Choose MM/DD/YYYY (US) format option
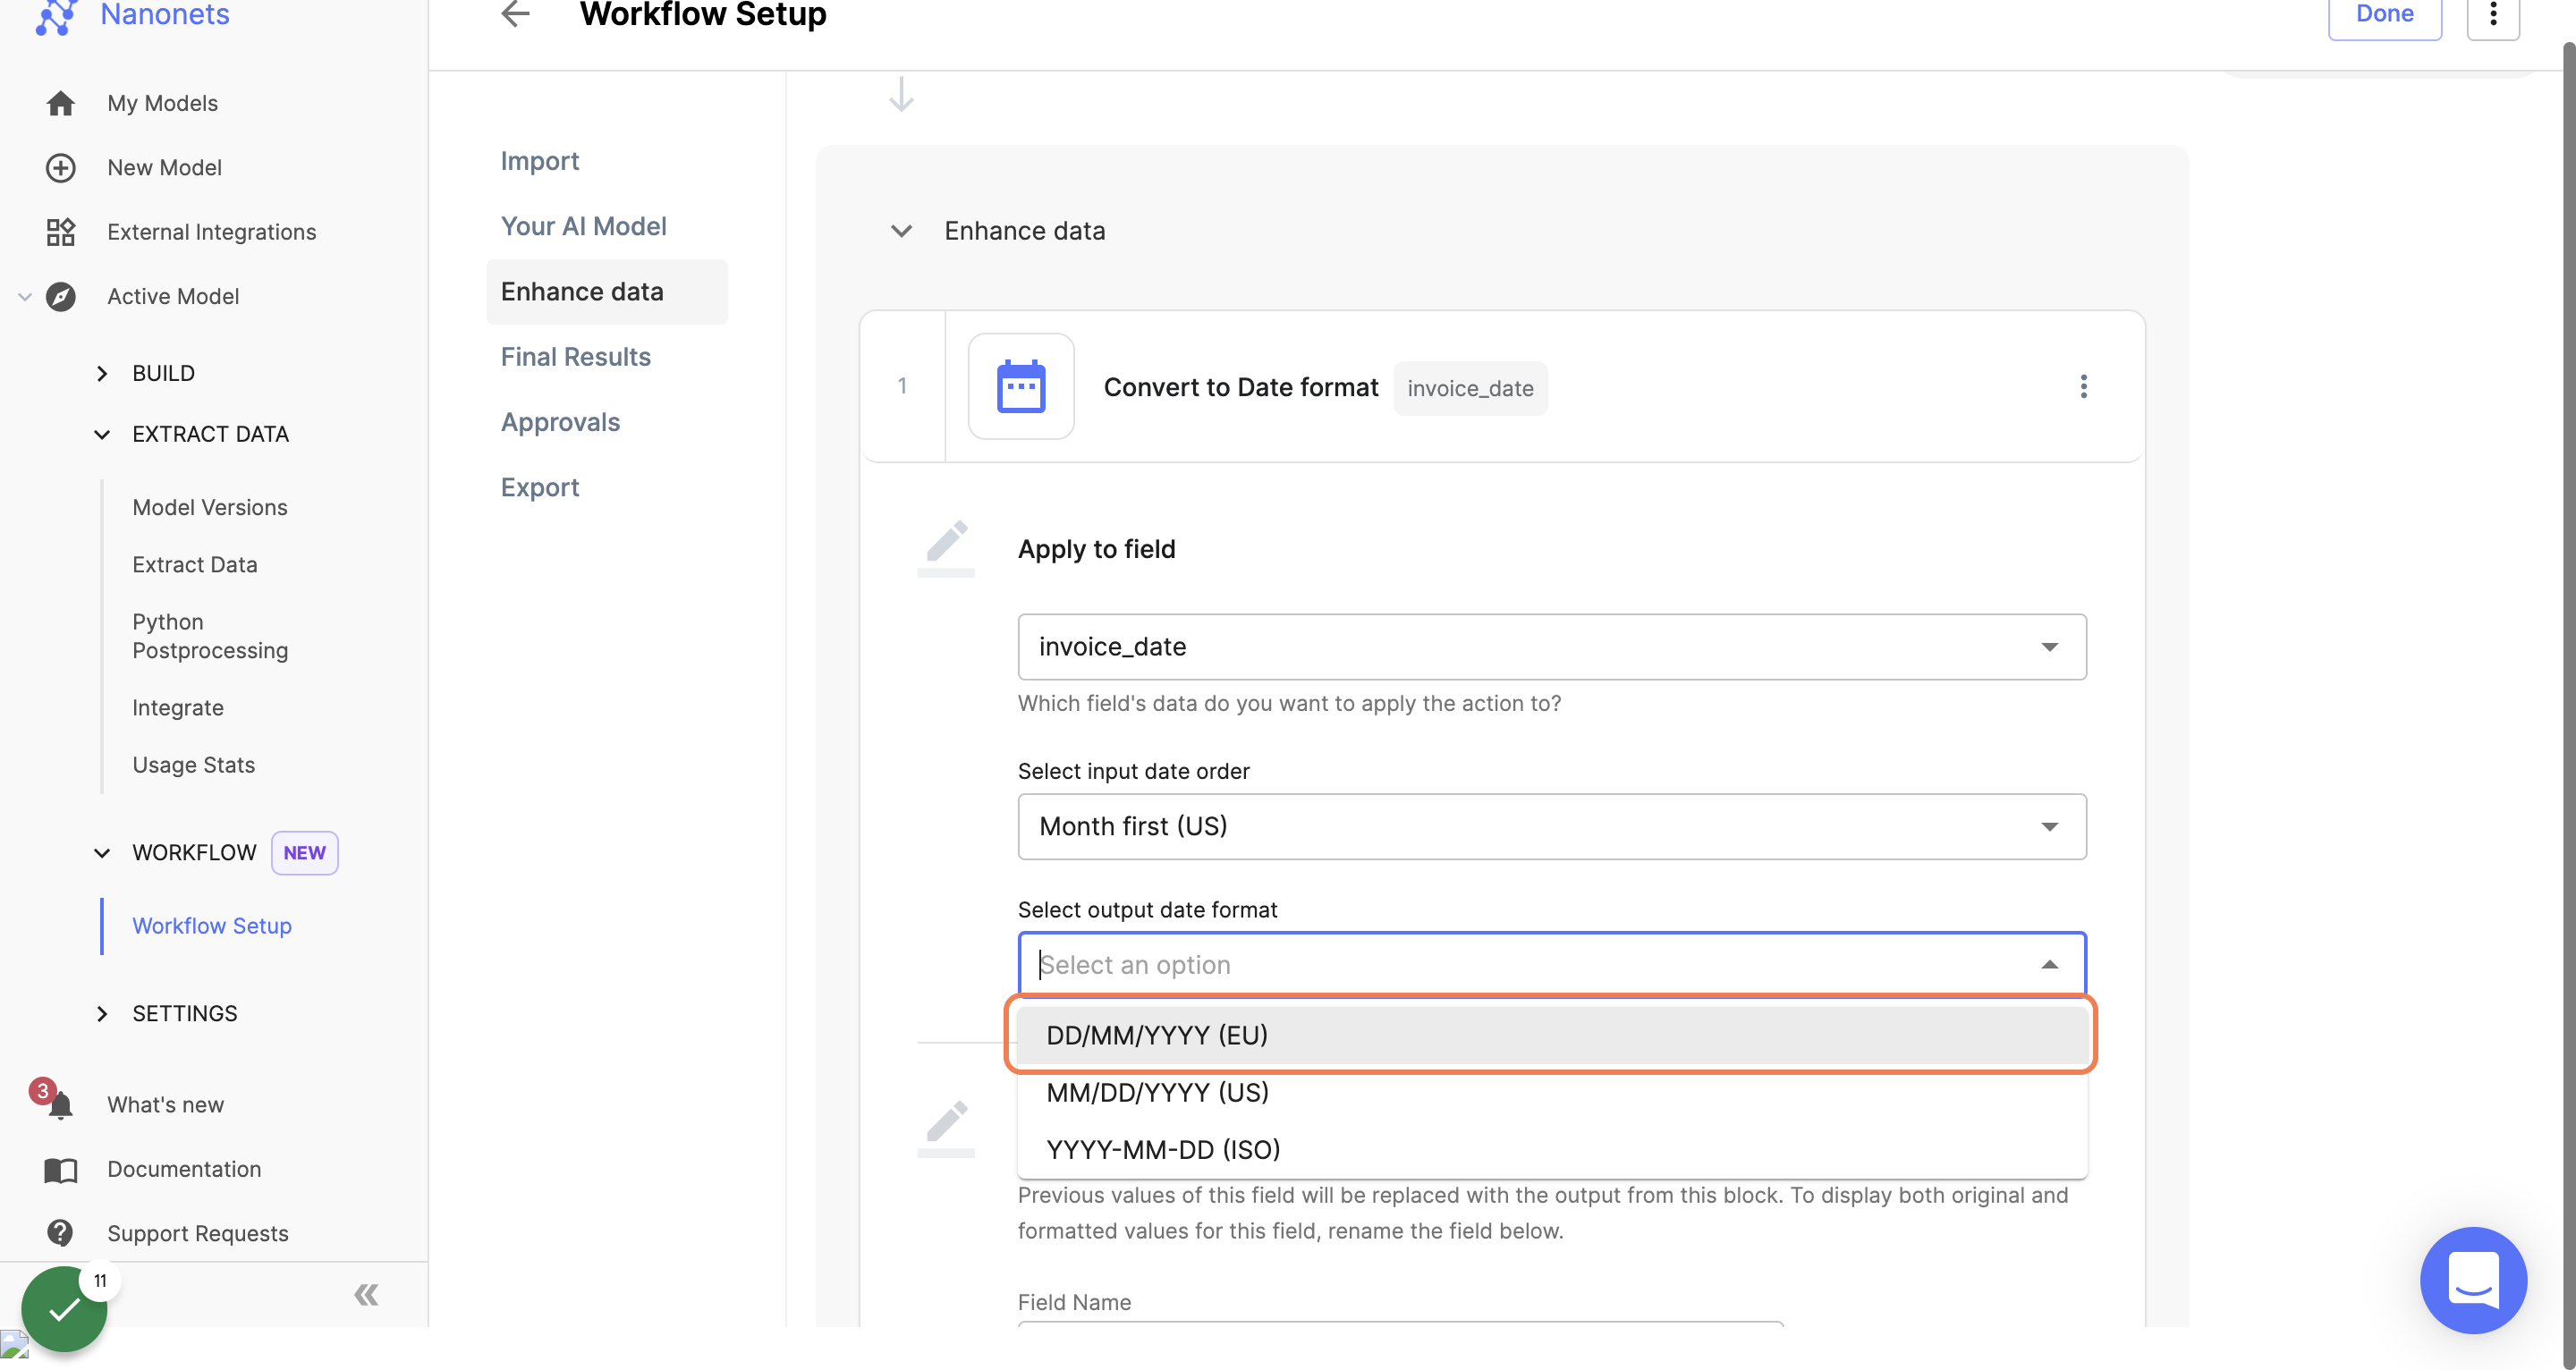2576x1370 pixels. [1552, 1092]
